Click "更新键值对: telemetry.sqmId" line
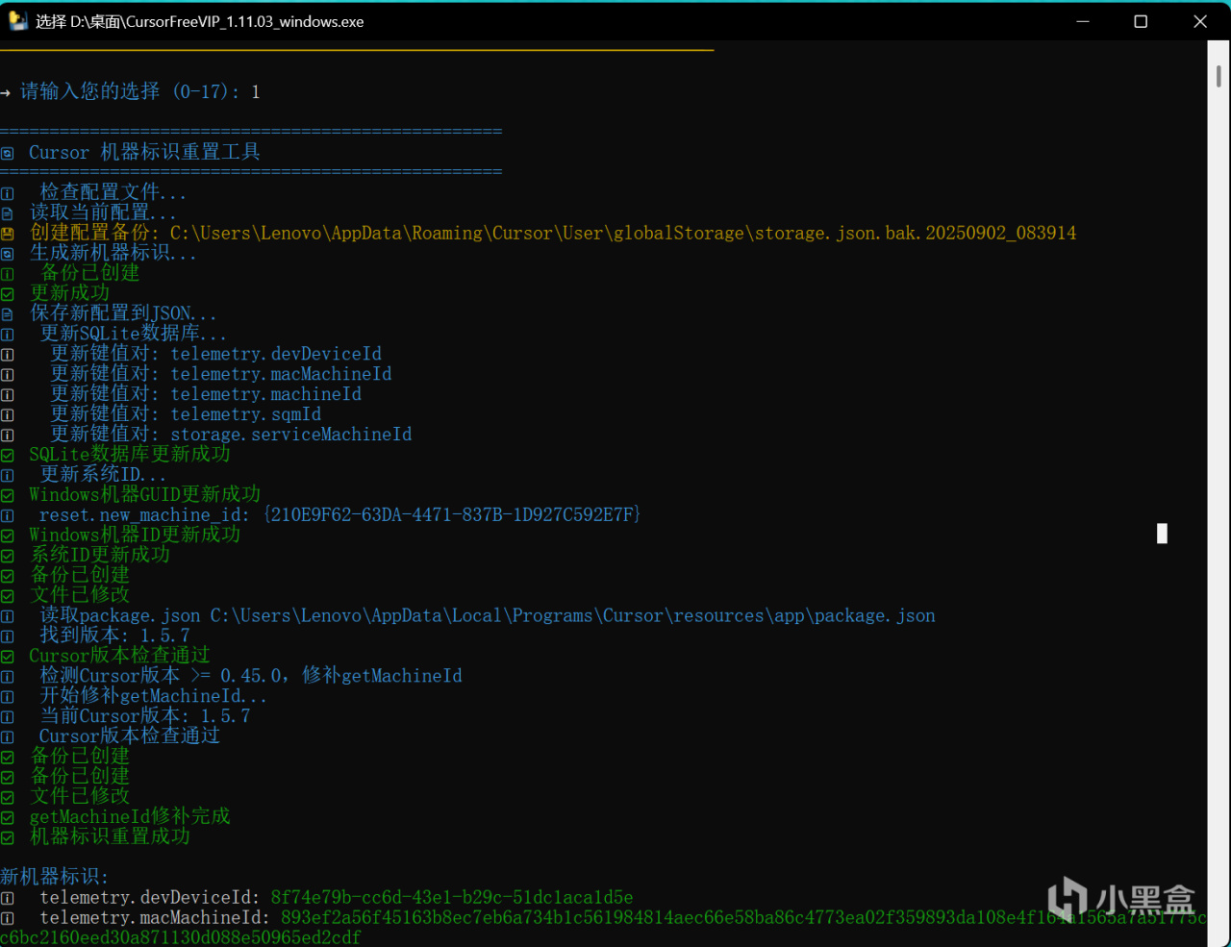The height and width of the screenshot is (947, 1231). tap(186, 414)
